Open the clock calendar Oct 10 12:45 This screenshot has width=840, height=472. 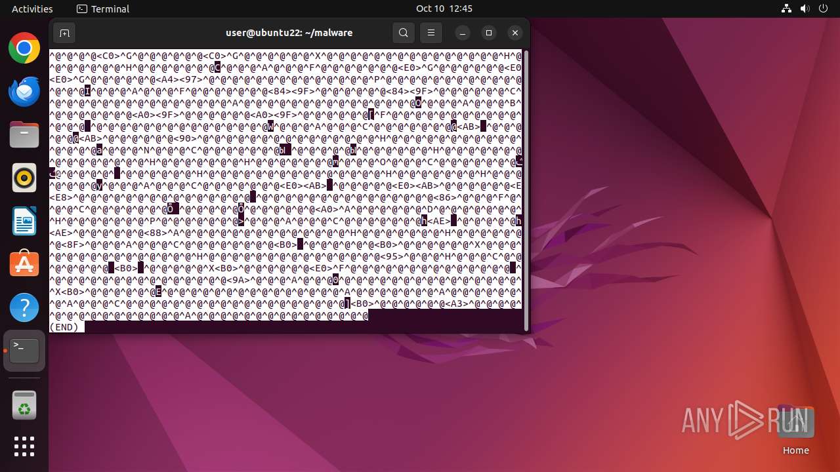click(444, 9)
